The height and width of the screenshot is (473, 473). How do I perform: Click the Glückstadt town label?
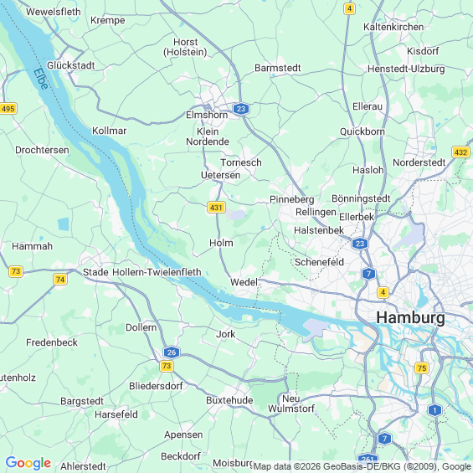click(x=71, y=65)
